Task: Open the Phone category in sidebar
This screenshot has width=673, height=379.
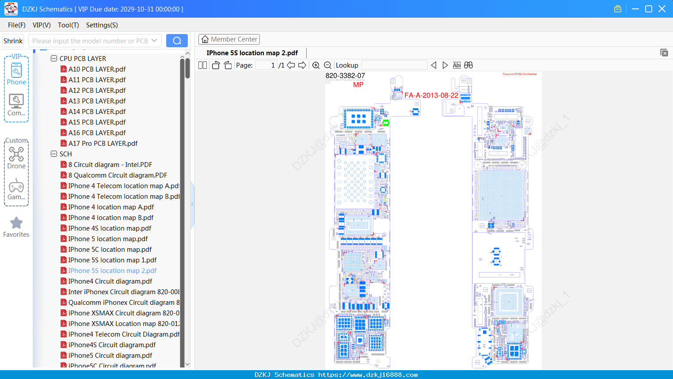Action: pos(16,73)
